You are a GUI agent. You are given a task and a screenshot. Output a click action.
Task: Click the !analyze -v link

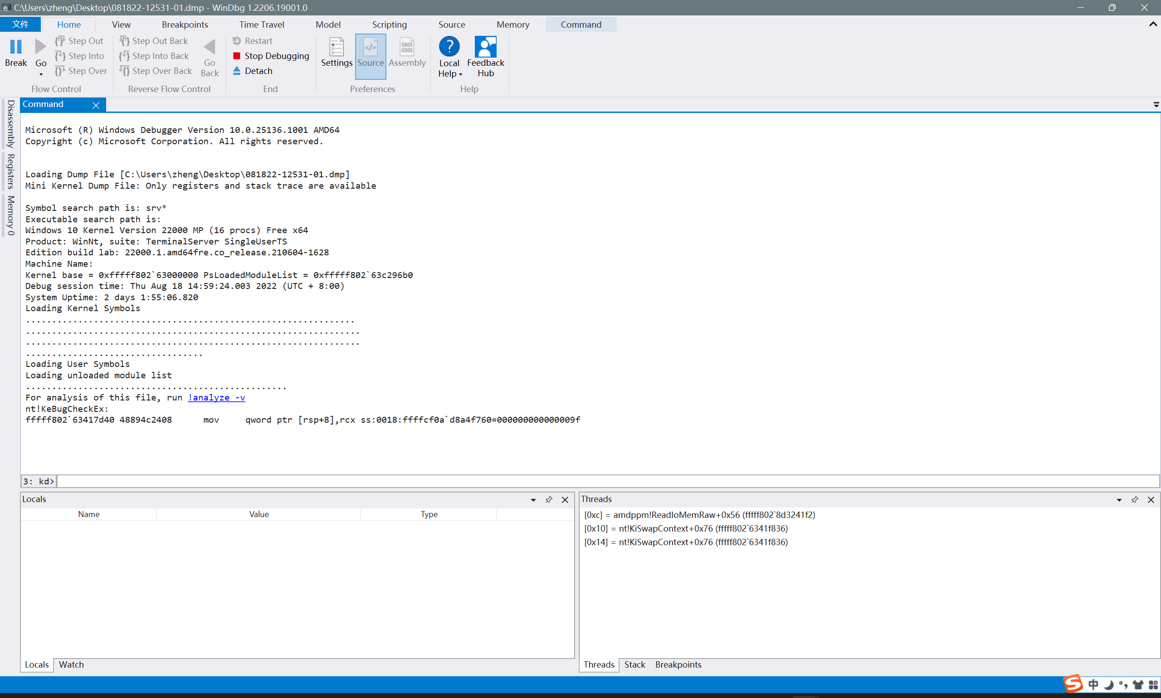(x=216, y=397)
